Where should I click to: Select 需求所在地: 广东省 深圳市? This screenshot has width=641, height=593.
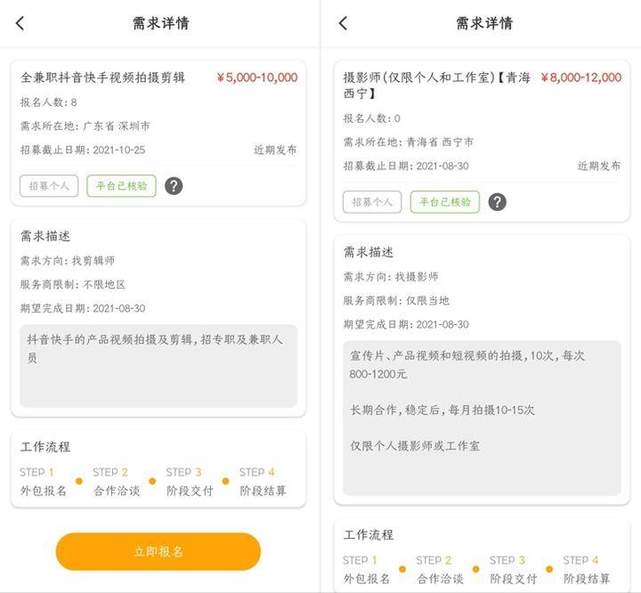[85, 126]
